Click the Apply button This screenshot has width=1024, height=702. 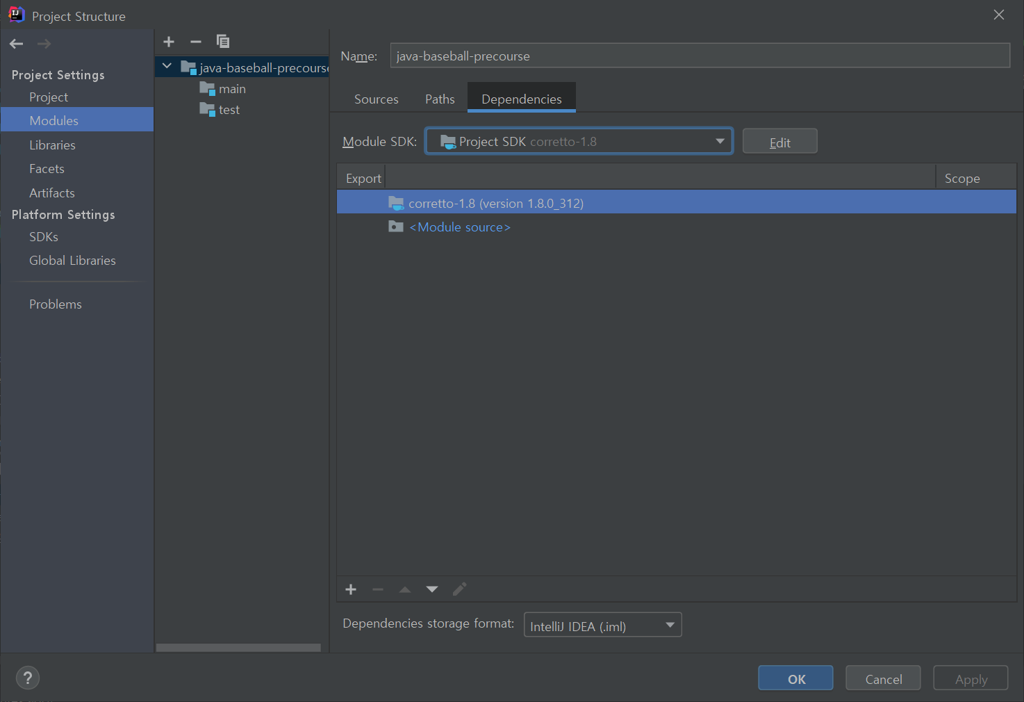click(971, 678)
